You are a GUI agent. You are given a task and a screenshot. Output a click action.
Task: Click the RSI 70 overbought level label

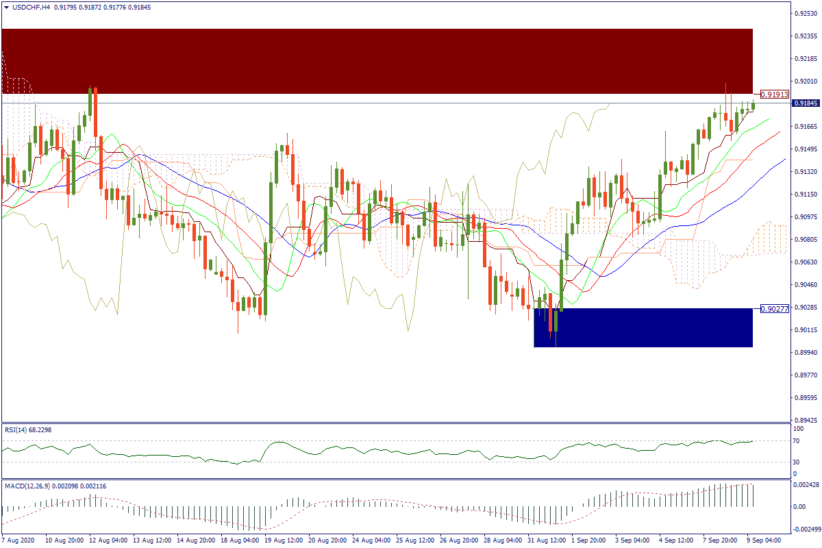[x=796, y=441]
